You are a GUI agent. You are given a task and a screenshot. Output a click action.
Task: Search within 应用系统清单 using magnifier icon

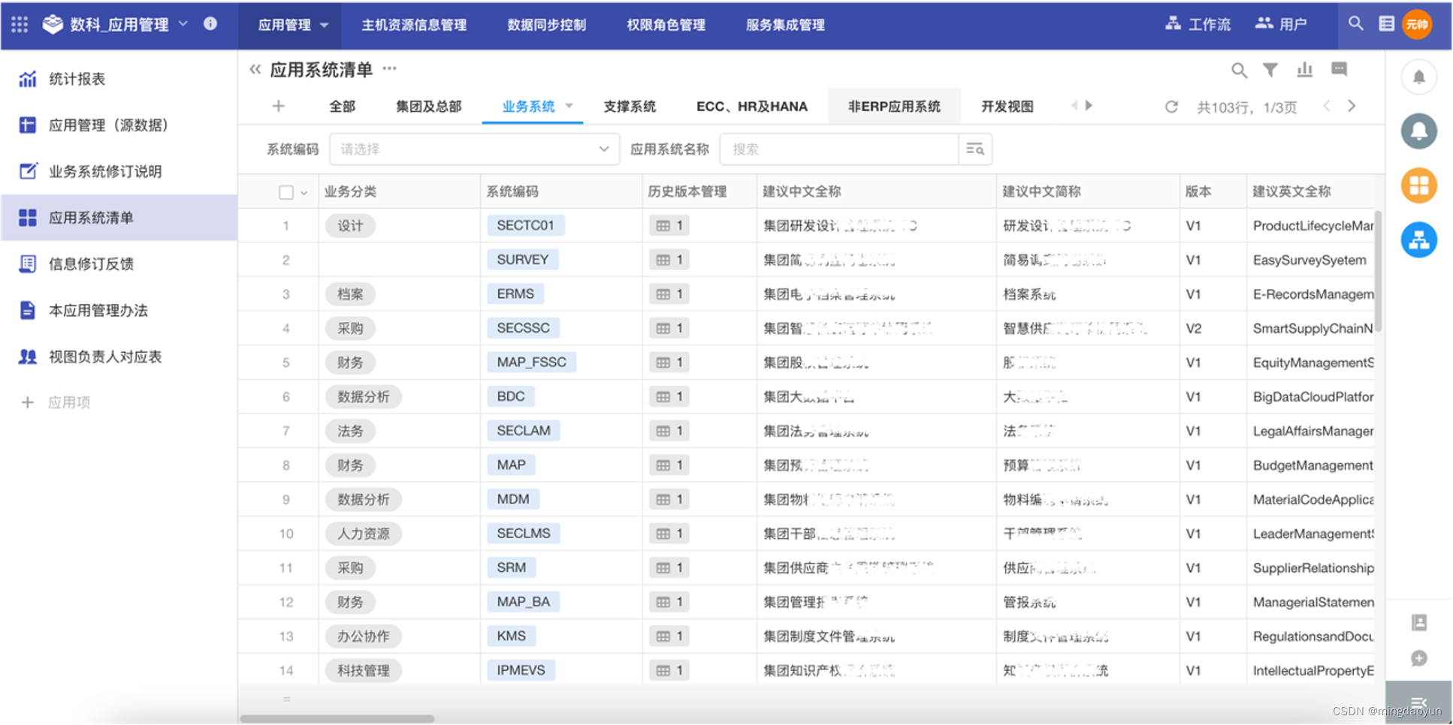click(1239, 71)
